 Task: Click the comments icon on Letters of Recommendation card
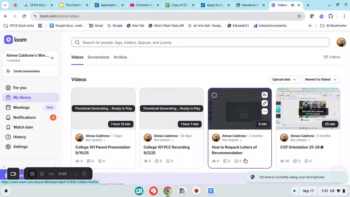tap(225, 161)
